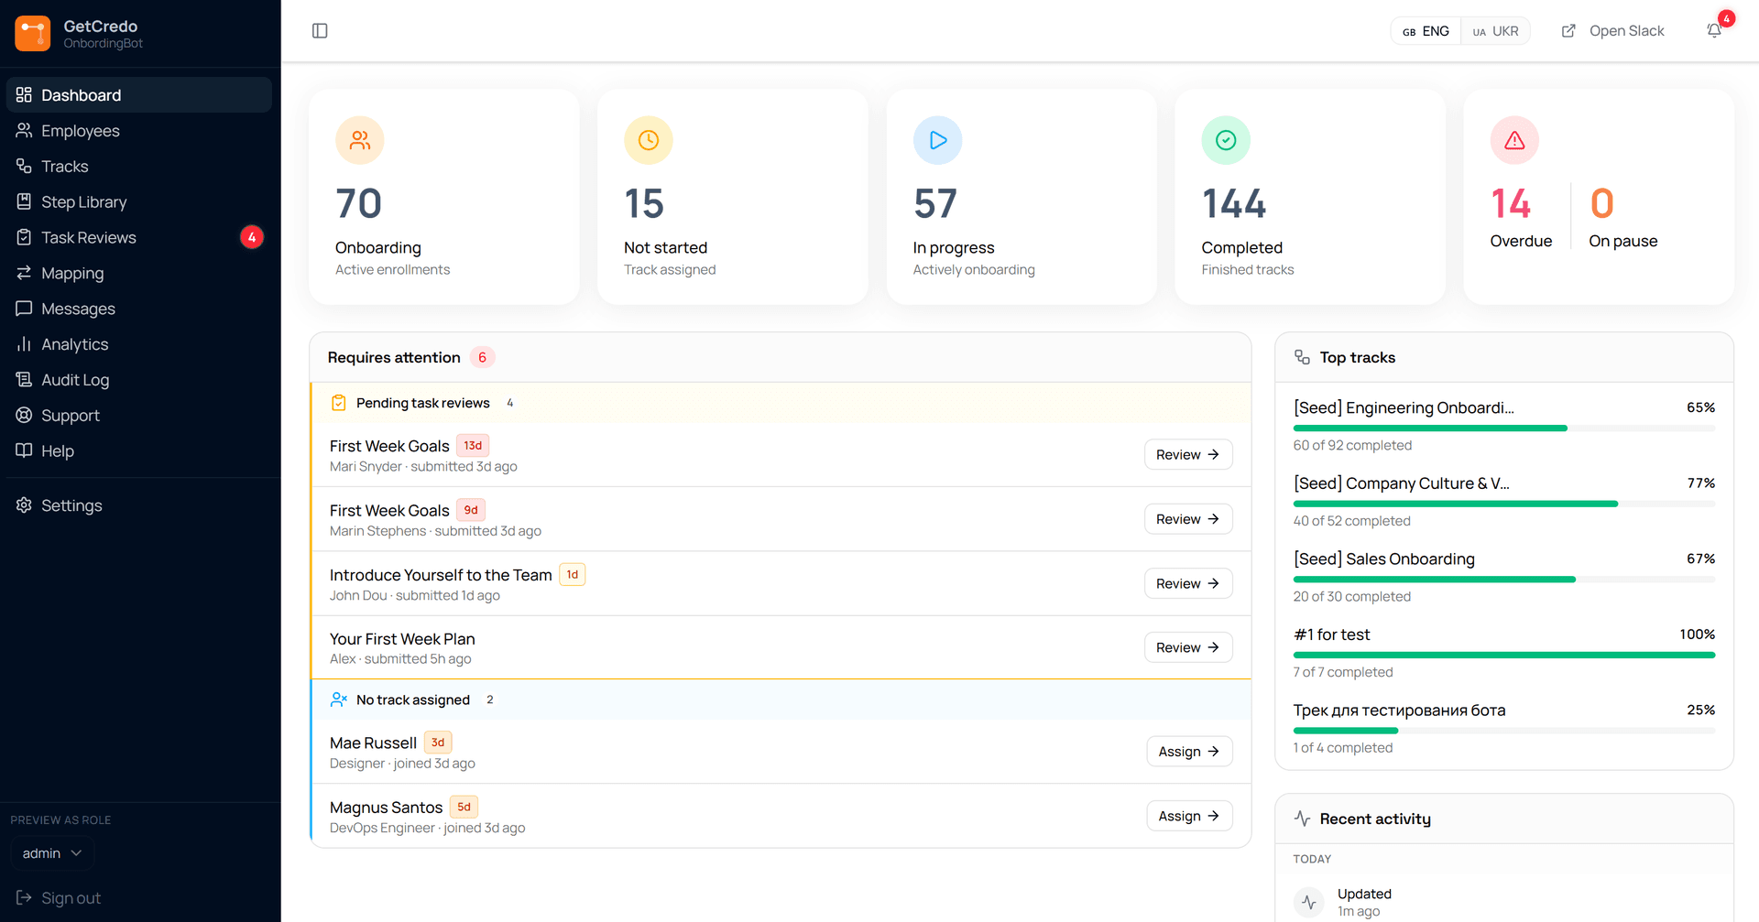Assign a track to Mae Russell
Image resolution: width=1759 pixels, height=922 pixels.
[1189, 752]
